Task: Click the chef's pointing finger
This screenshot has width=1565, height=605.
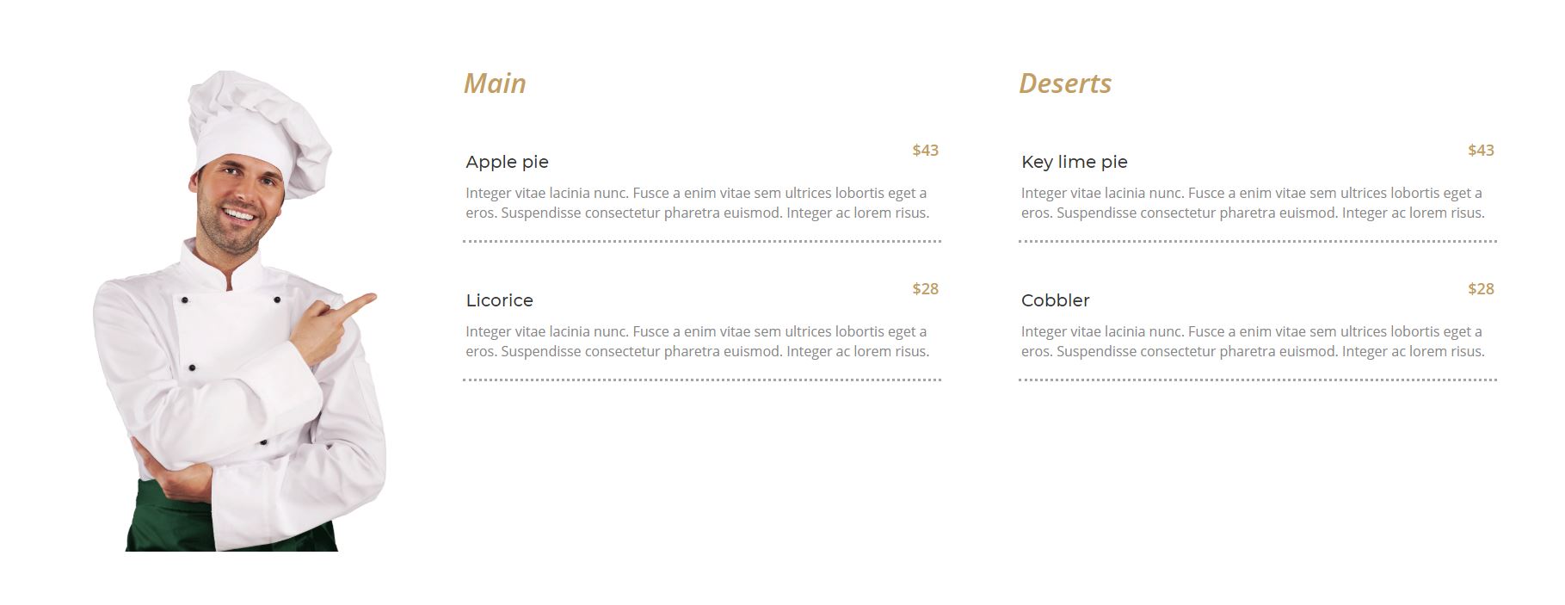Action: (x=361, y=301)
